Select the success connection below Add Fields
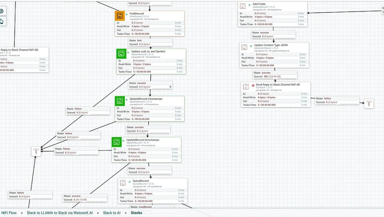 tap(273, 35)
